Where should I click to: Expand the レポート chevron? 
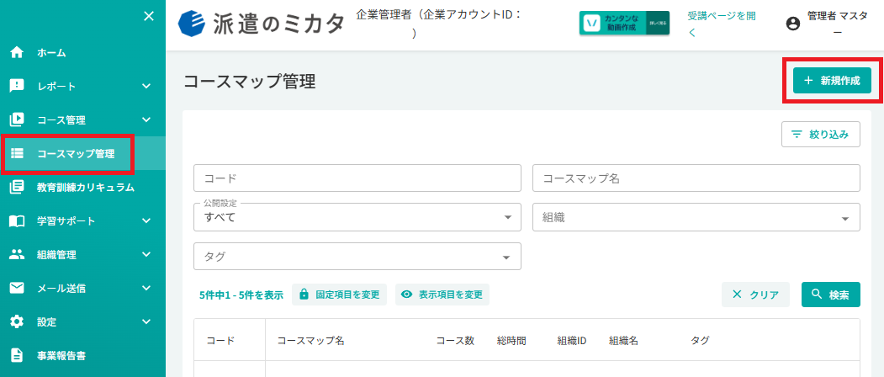[x=146, y=87]
